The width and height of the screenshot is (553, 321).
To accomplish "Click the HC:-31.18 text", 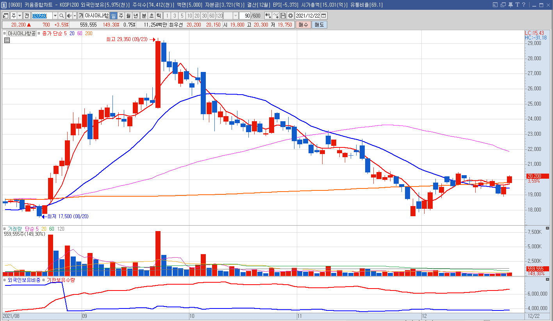I will click(x=535, y=38).
